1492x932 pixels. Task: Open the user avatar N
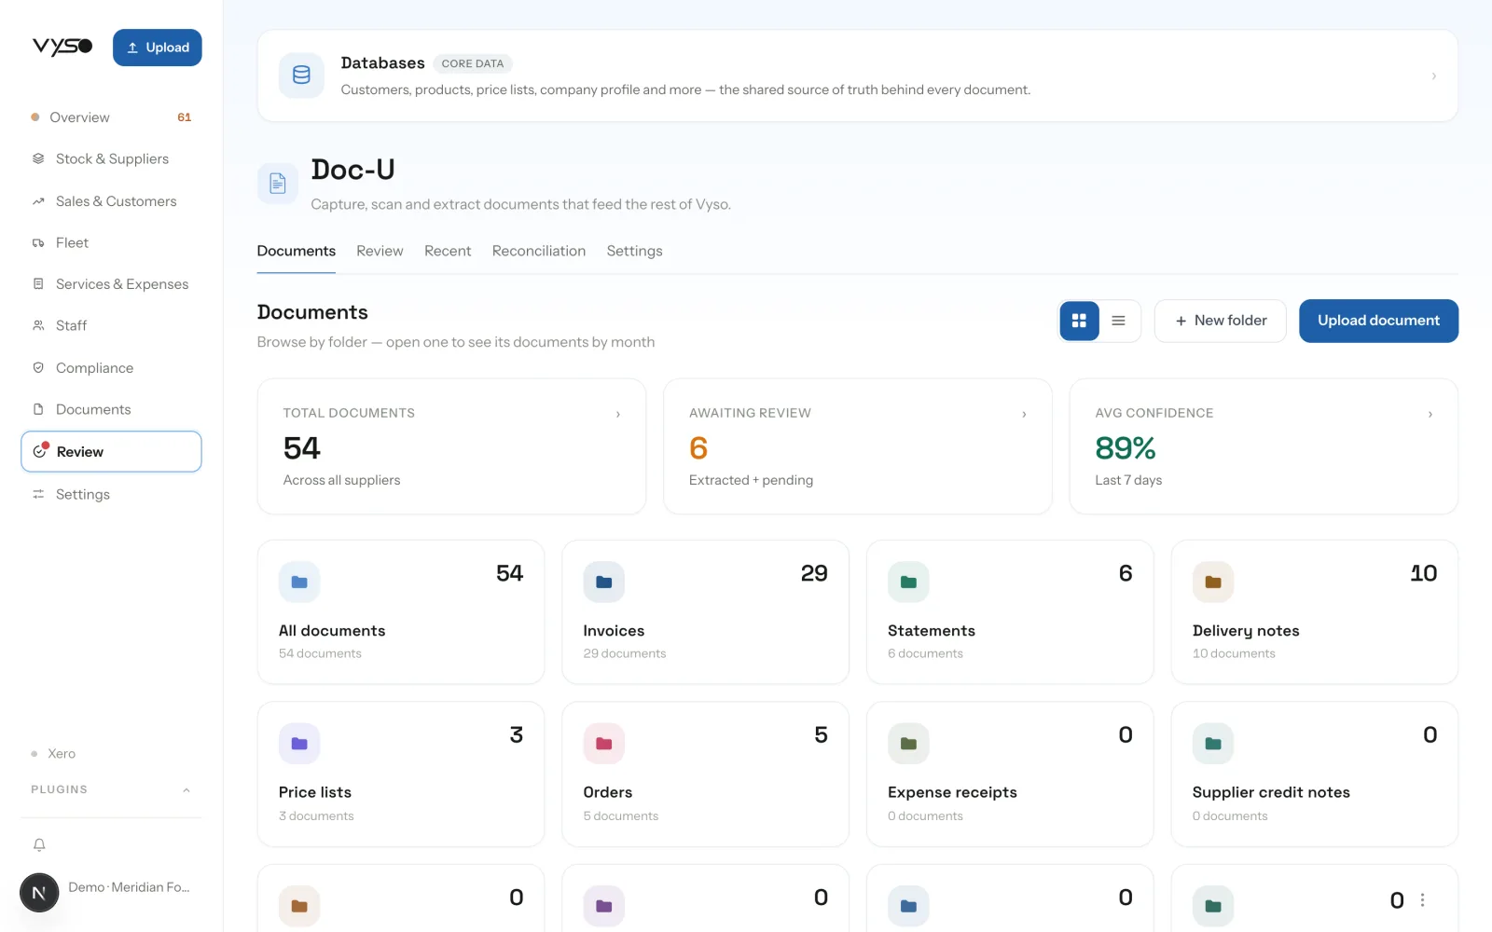pyautogui.click(x=39, y=893)
